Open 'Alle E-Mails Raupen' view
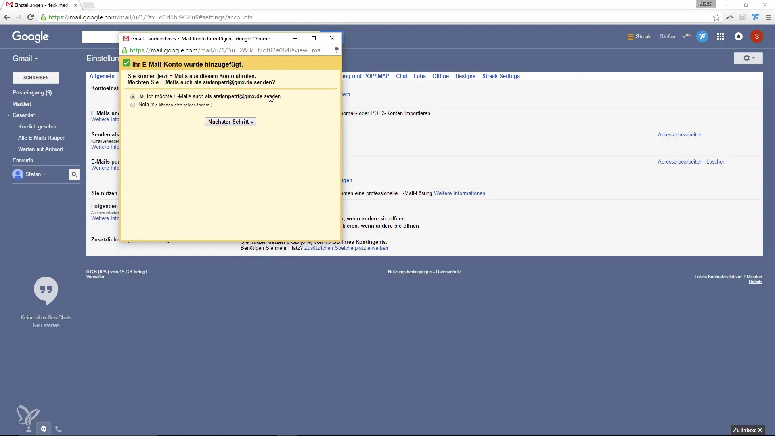This screenshot has height=436, width=775. pos(42,138)
